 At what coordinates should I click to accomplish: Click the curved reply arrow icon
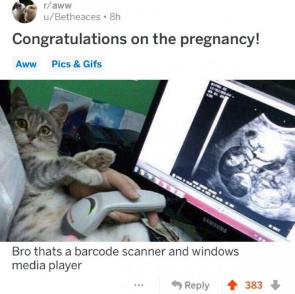tap(176, 285)
